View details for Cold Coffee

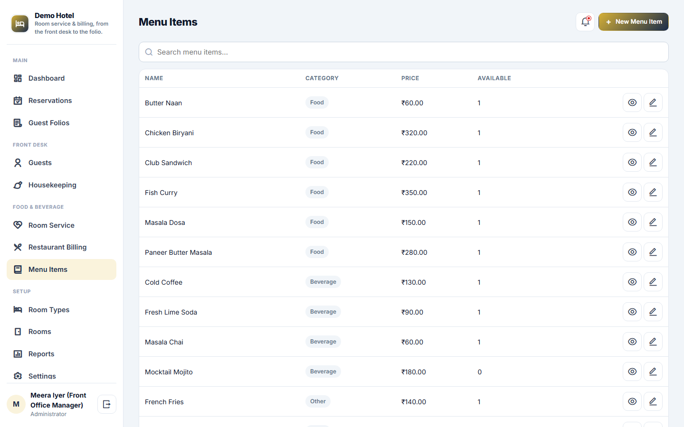point(632,282)
